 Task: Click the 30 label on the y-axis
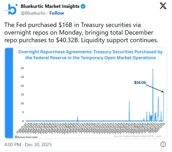pos(22,68)
